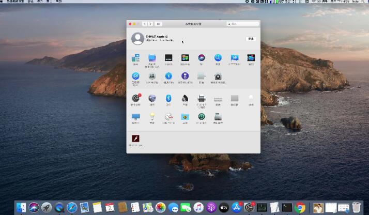Go back with the toolbar arrow
The width and height of the screenshot is (369, 216).
click(x=145, y=24)
